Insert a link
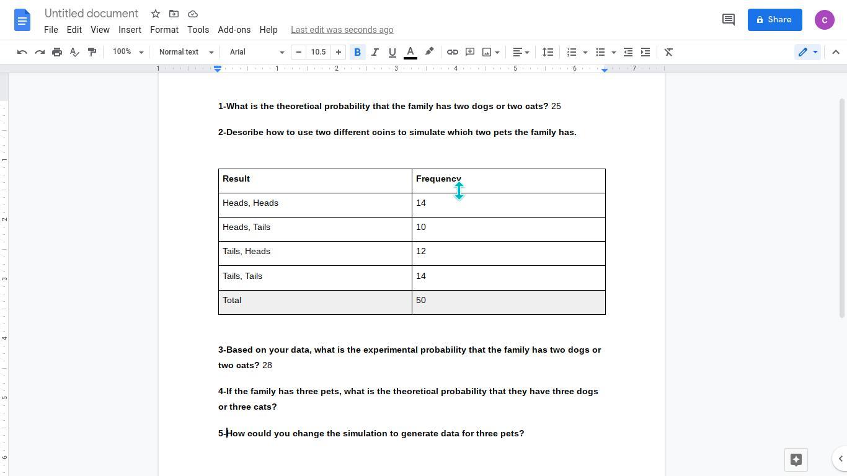The image size is (847, 476). point(453,52)
